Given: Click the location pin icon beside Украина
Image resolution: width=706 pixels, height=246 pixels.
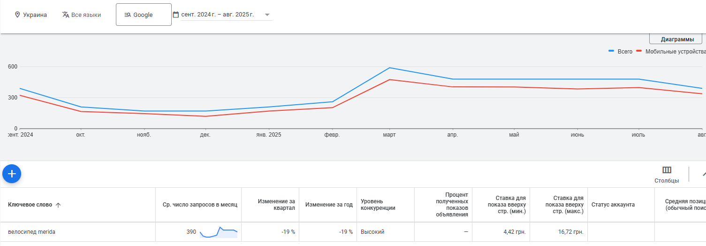Looking at the screenshot, I should pos(17,15).
